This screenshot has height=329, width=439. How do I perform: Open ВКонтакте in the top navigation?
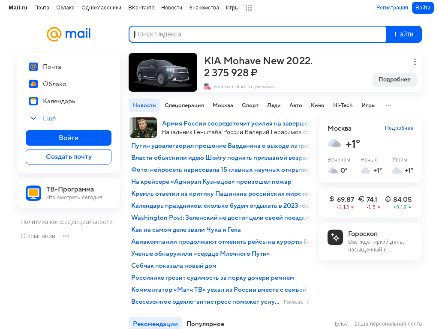pyautogui.click(x=141, y=8)
